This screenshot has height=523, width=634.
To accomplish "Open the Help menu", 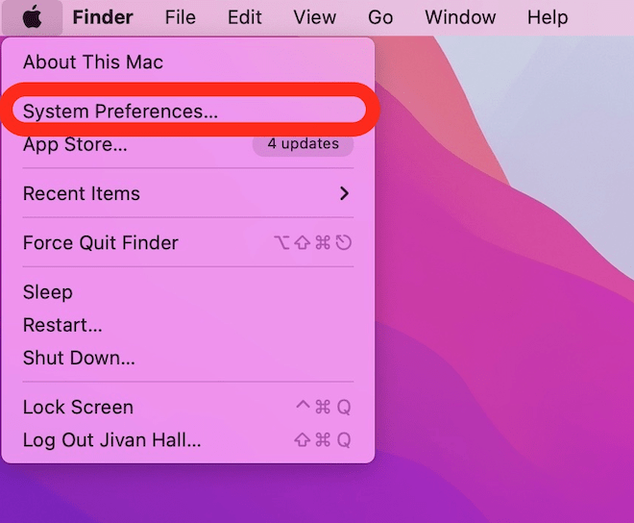I will click(547, 17).
